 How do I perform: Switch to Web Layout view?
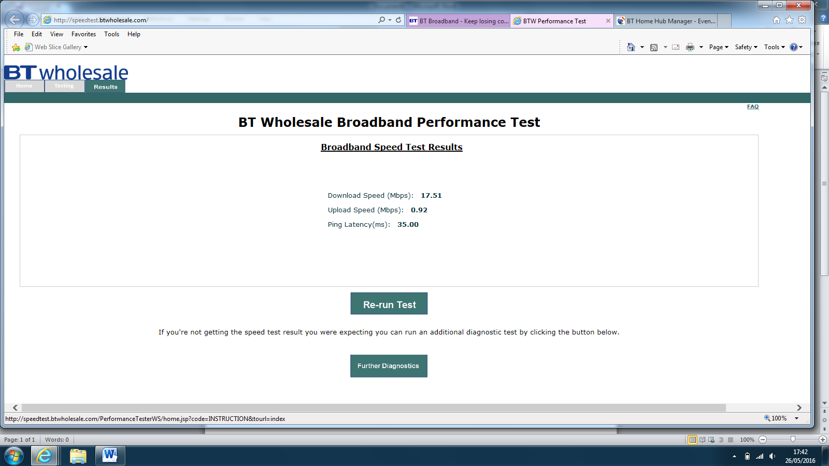[x=710, y=440]
